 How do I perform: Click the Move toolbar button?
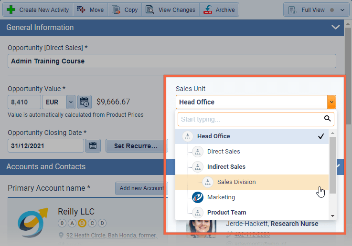point(91,10)
